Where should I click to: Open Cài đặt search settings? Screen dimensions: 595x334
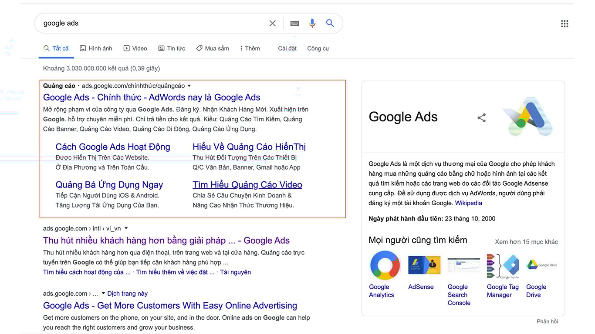point(287,48)
